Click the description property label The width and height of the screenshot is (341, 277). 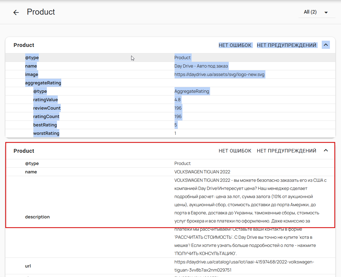click(x=37, y=217)
